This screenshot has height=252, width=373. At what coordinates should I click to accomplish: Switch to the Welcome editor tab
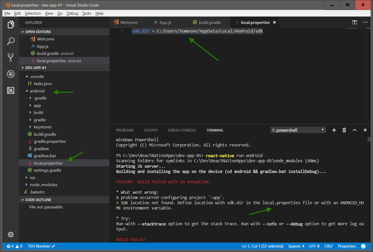click(x=129, y=22)
